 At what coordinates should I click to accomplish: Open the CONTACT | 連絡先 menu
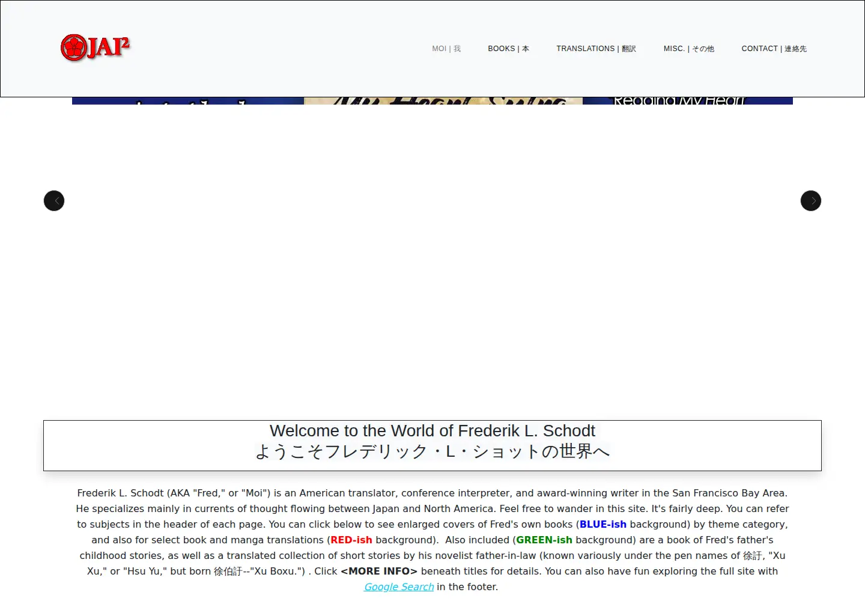click(x=774, y=49)
